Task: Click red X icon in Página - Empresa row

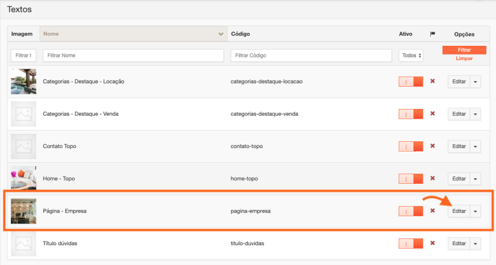Action: [433, 211]
